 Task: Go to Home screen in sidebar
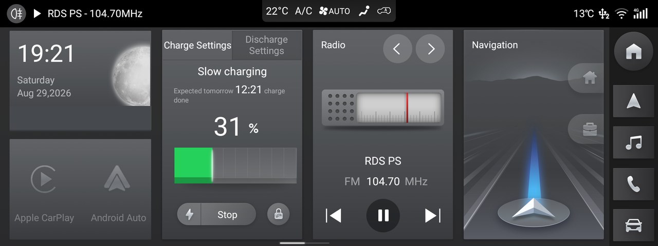633,52
